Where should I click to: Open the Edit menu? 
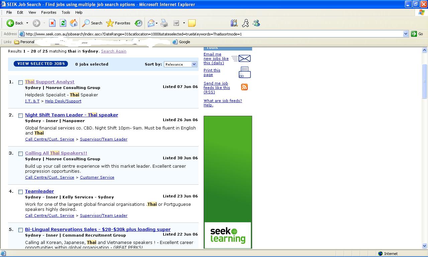(x=20, y=12)
